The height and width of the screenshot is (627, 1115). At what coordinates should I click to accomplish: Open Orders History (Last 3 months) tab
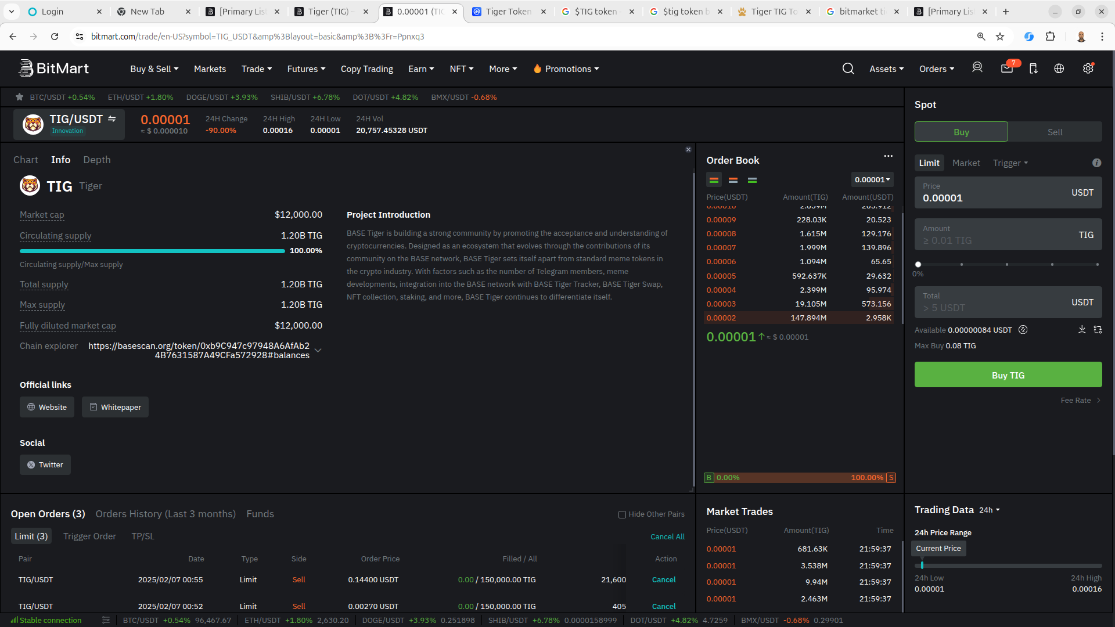pos(166,514)
